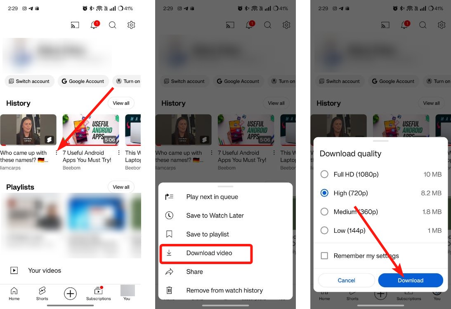The height and width of the screenshot is (309, 451).
Task: Open the Cast screen icon
Action: click(x=75, y=25)
